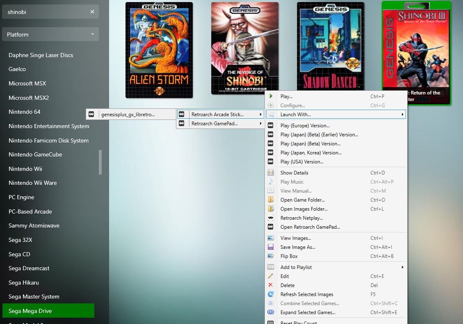Select Daphne Singe Laser Discs platform
This screenshot has width=463, height=324.
pos(41,55)
